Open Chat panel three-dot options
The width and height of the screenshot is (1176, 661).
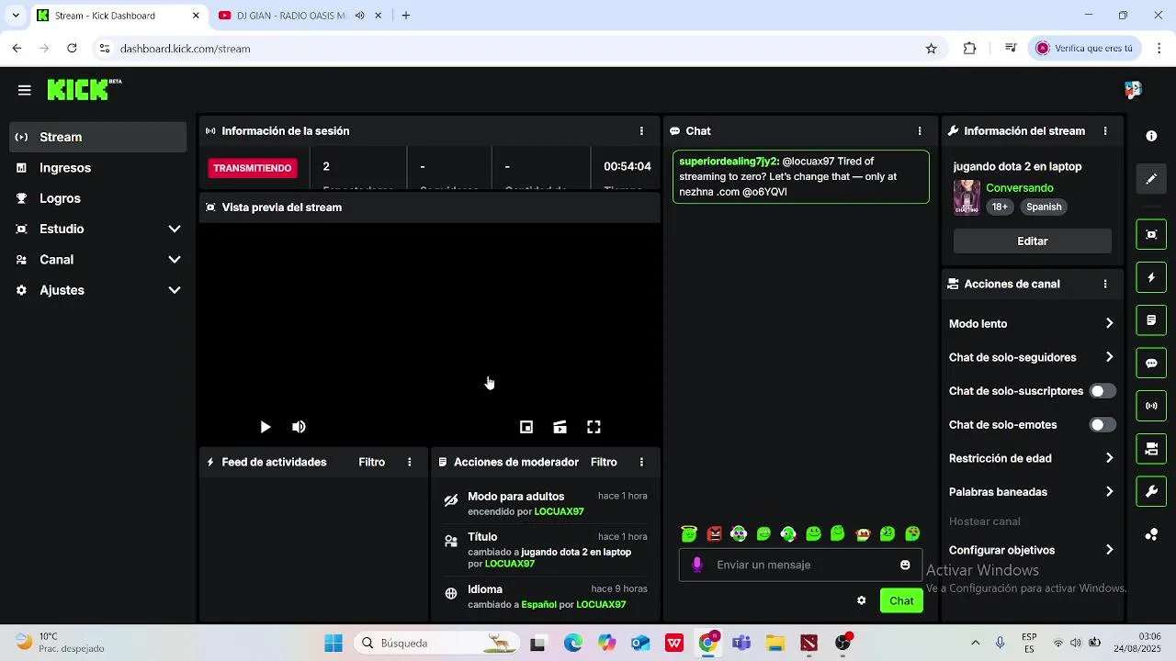pos(920,131)
